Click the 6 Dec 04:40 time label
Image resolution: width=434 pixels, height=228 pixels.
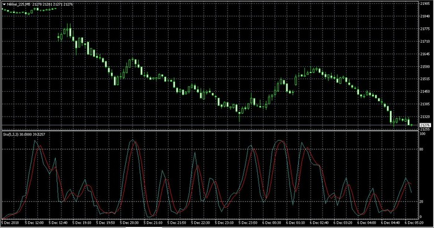pyautogui.click(x=391, y=222)
